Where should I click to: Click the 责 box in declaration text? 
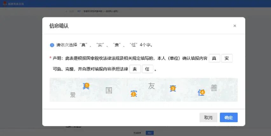(135, 69)
